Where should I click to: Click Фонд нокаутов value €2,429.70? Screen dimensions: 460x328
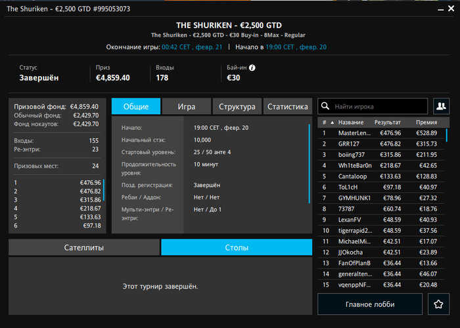(86, 124)
